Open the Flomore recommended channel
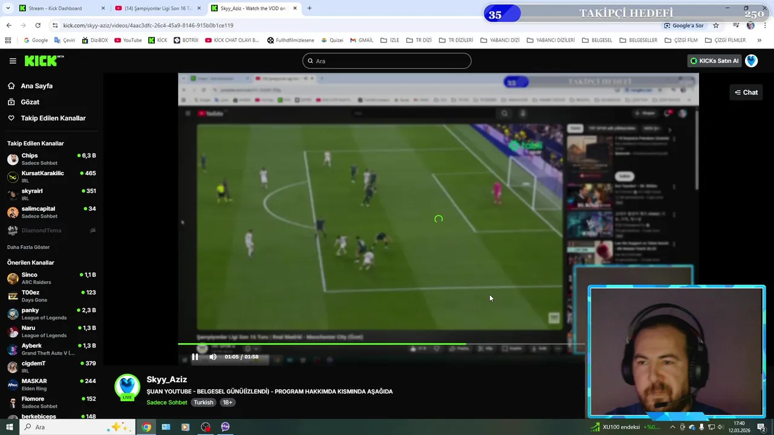The height and width of the screenshot is (435, 774). [51, 402]
